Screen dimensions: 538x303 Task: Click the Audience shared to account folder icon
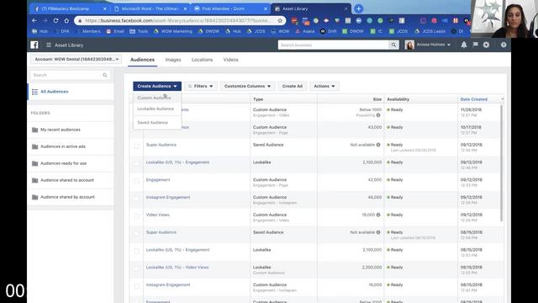tap(34, 180)
